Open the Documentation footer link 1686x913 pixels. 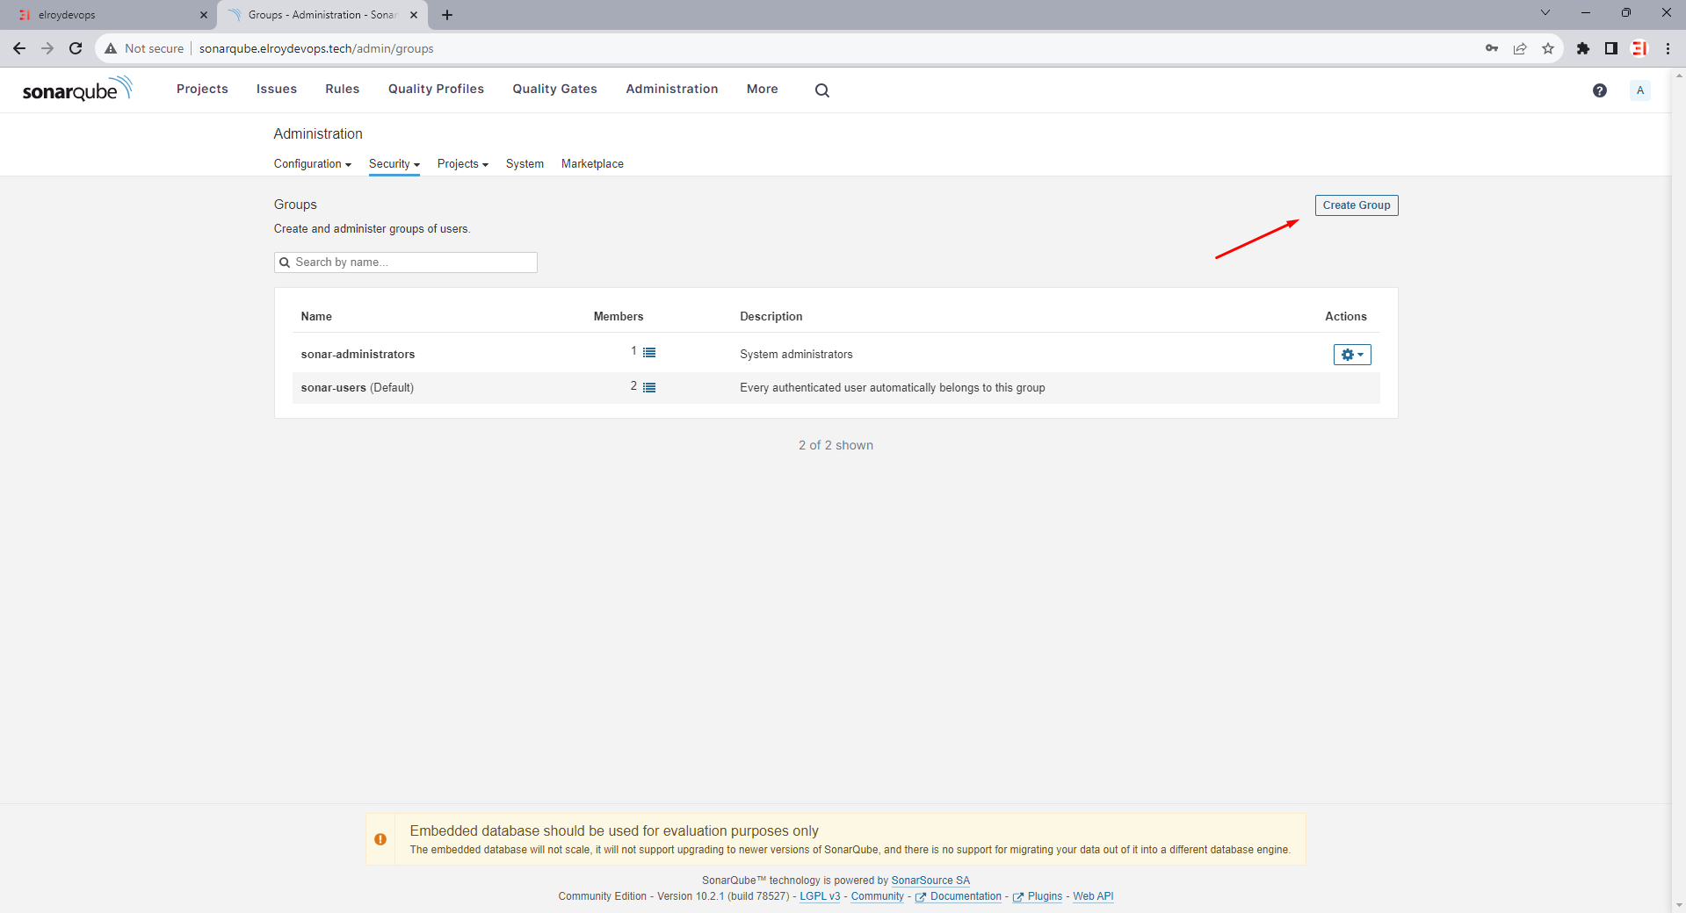click(x=958, y=896)
